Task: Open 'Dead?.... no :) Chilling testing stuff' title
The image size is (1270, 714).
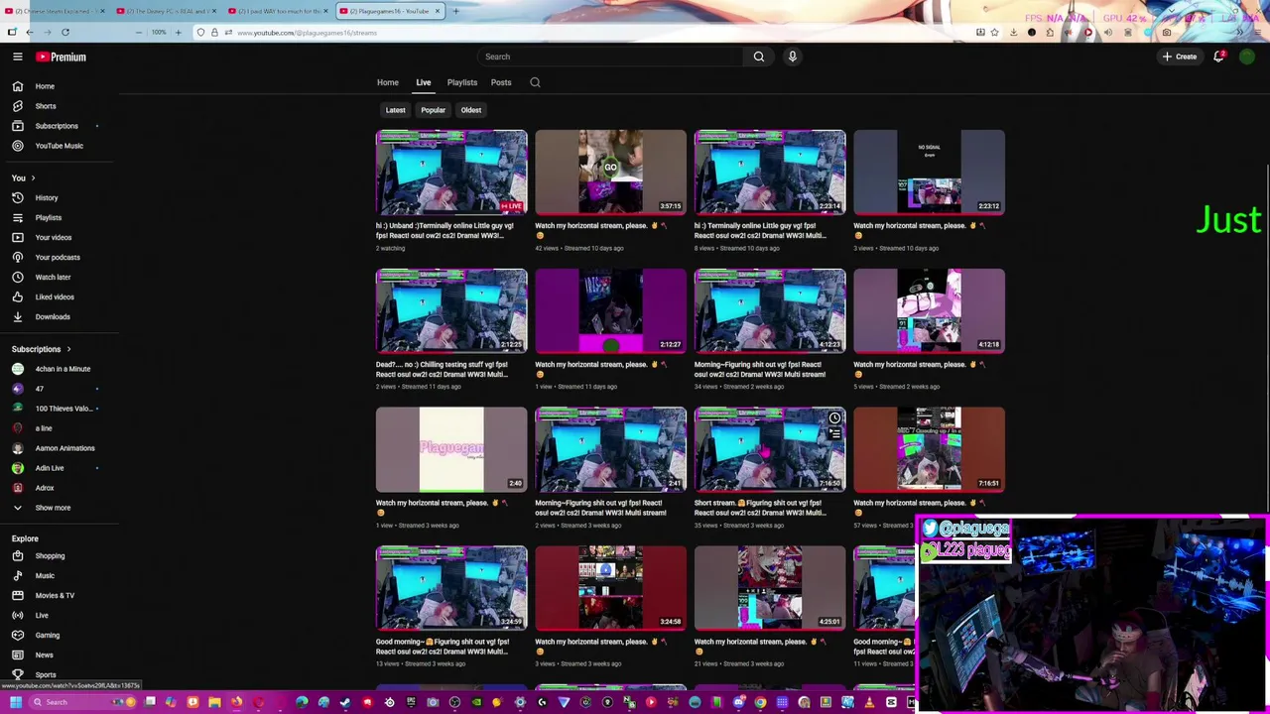Action: click(442, 369)
